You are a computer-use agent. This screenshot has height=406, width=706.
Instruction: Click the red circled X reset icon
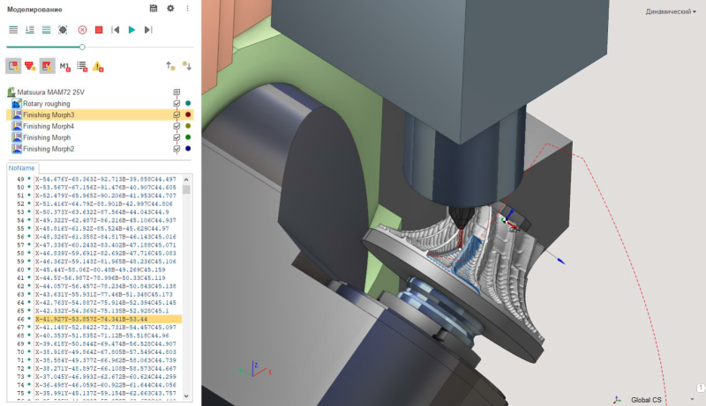coord(82,30)
